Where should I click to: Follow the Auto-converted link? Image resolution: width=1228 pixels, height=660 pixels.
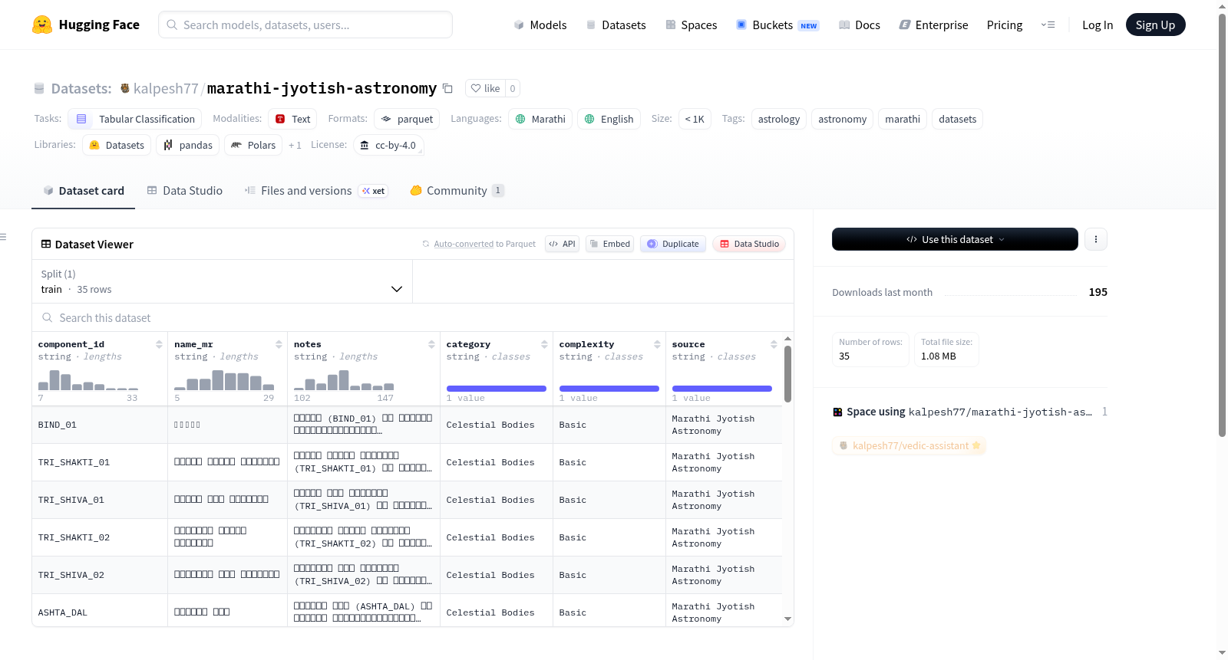464,244
